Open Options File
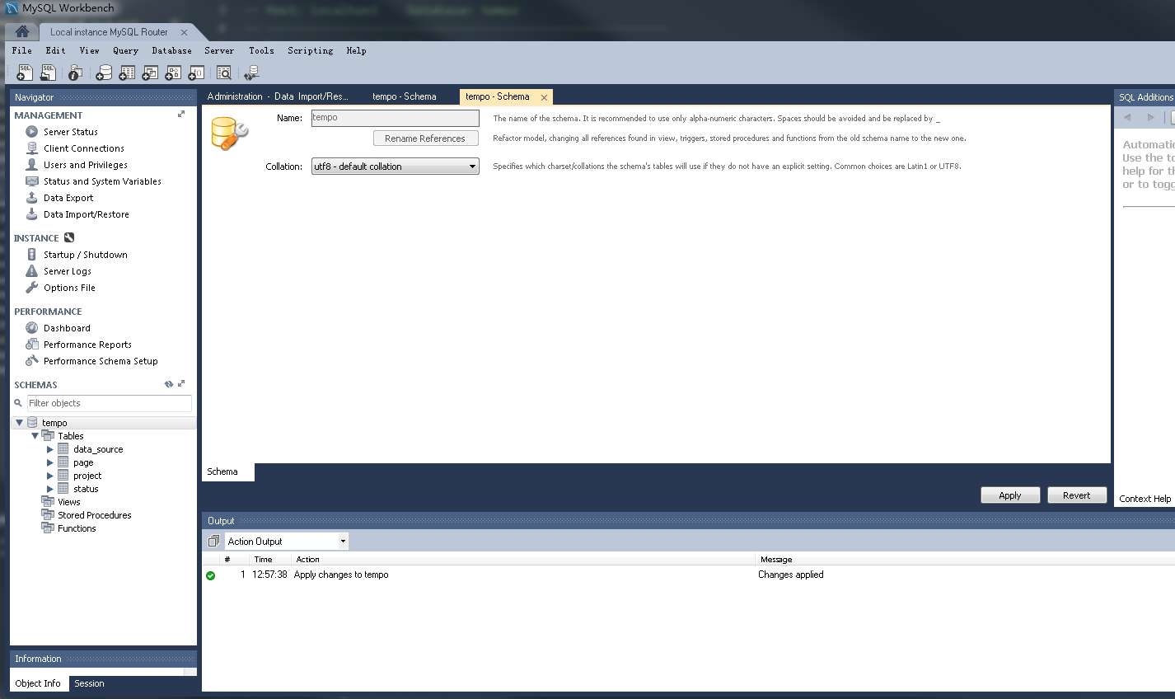Viewport: 1175px width, 699px height. (x=69, y=288)
